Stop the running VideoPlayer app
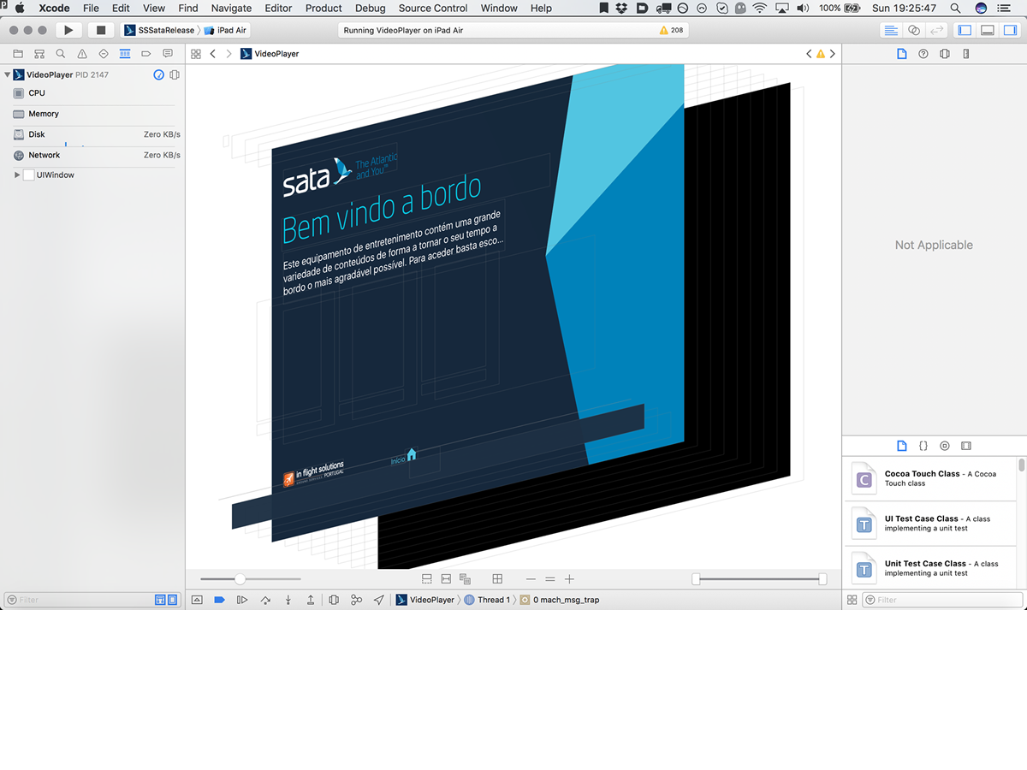 click(100, 30)
